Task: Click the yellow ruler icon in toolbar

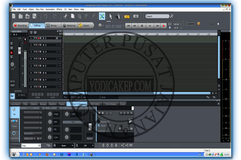Action: pos(127,16)
